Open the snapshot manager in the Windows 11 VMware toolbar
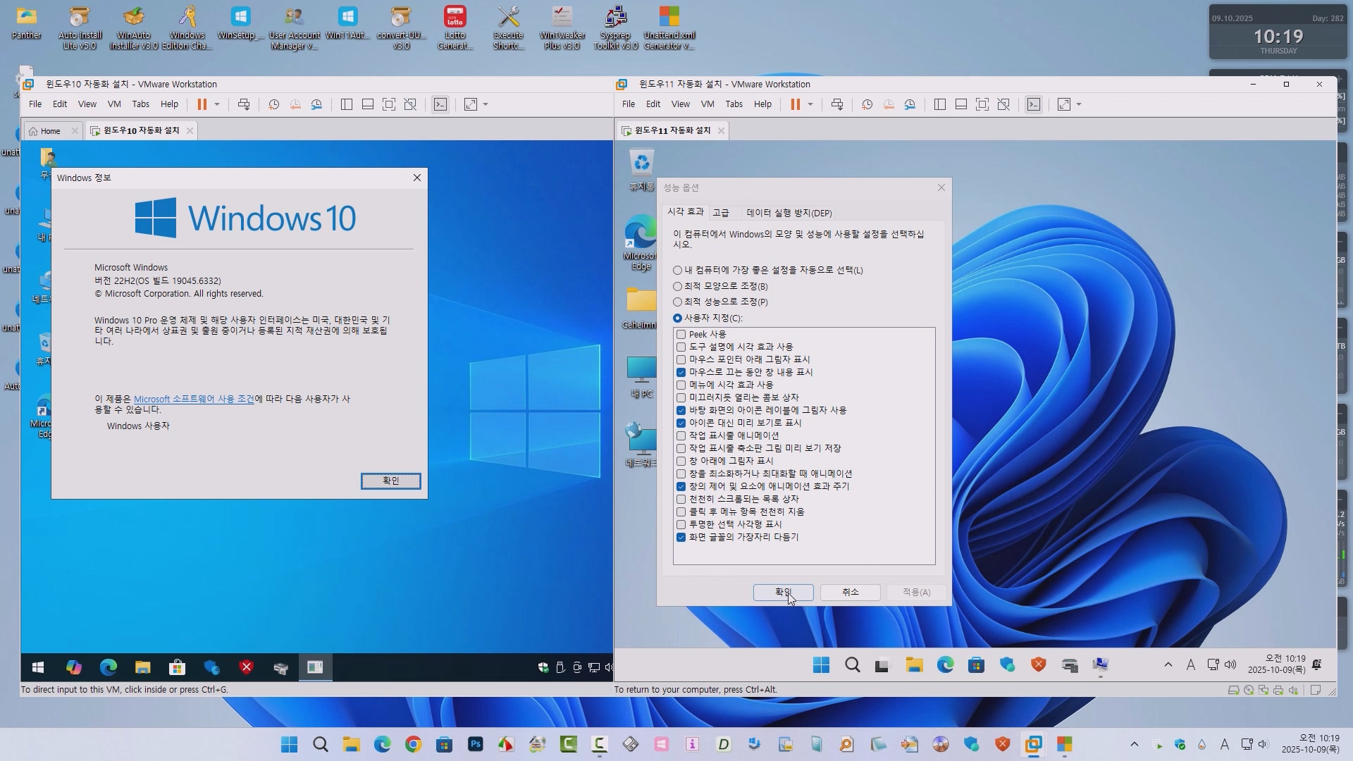1353x761 pixels. pos(910,104)
